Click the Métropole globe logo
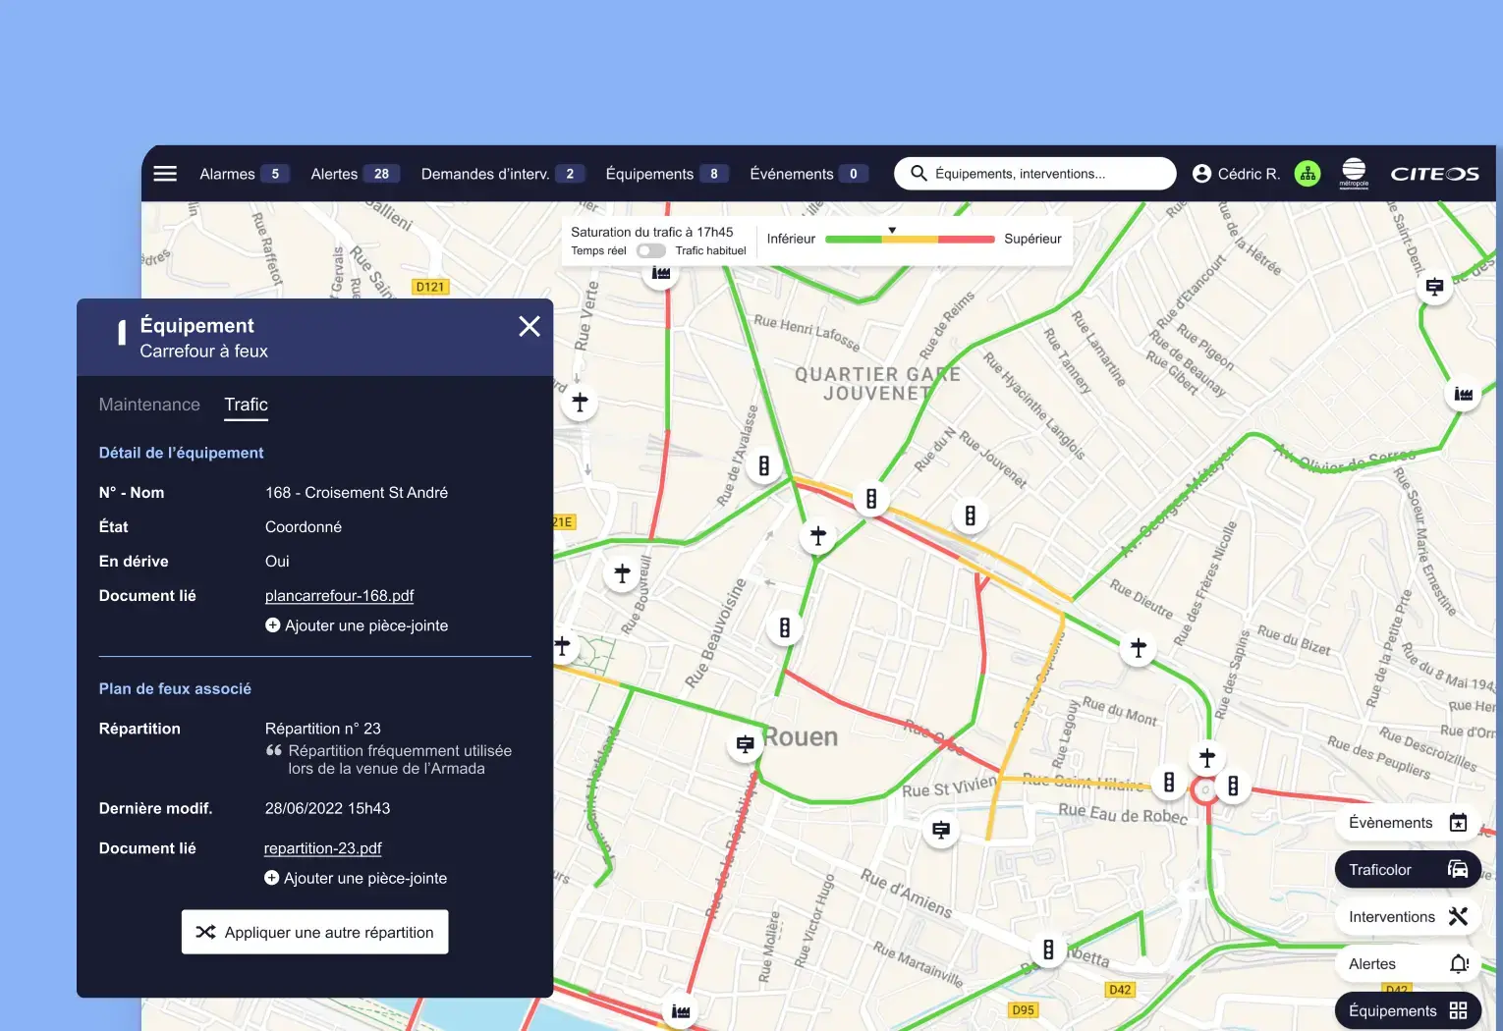Image resolution: width=1503 pixels, height=1031 pixels. [1354, 173]
